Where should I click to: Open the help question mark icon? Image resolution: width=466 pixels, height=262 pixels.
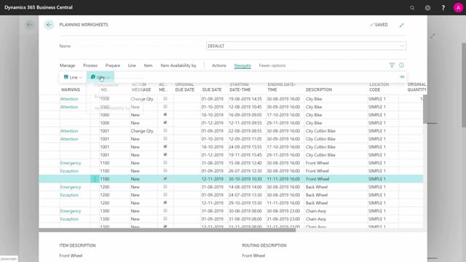coord(443,8)
